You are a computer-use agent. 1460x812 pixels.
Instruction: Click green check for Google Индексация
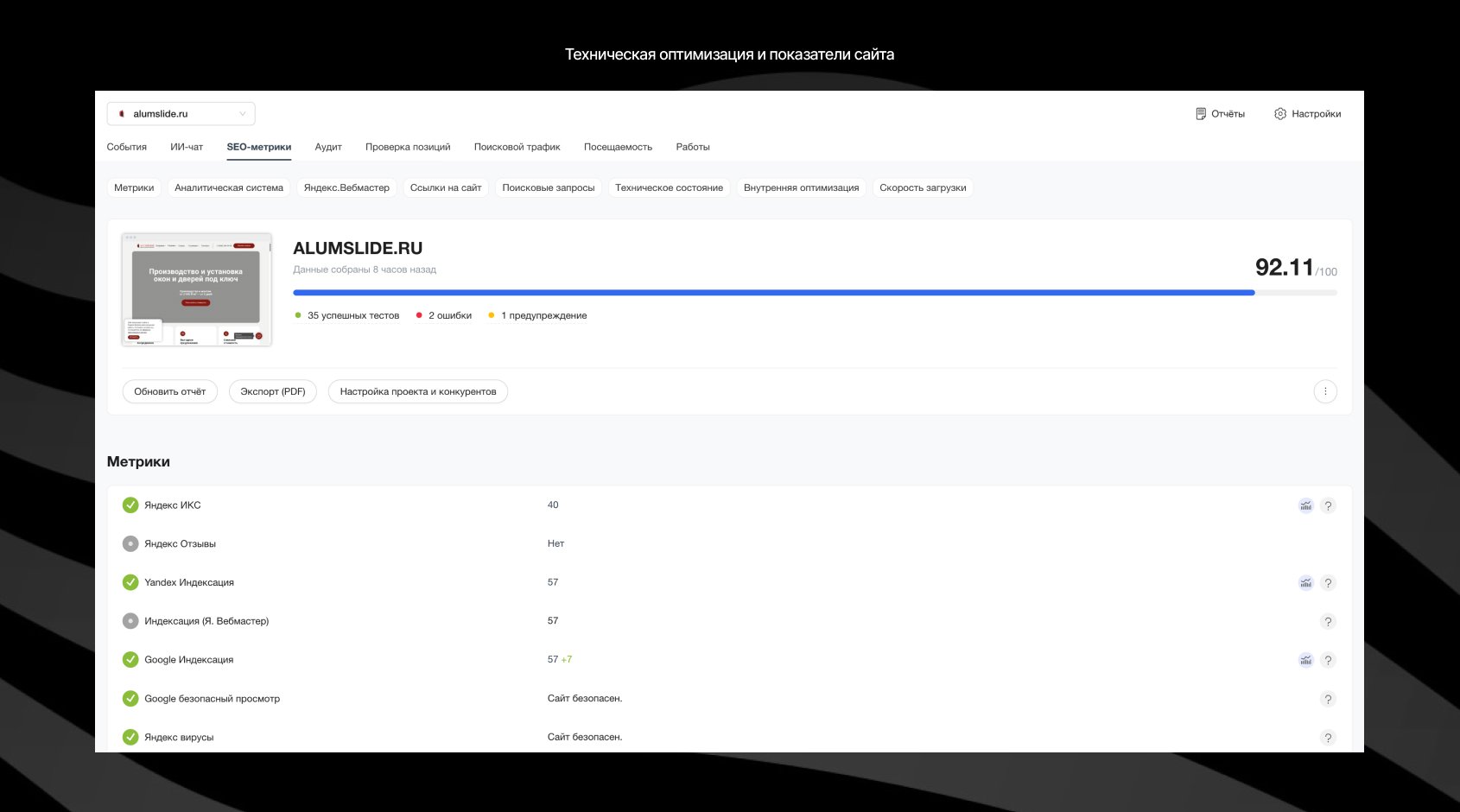click(x=130, y=660)
